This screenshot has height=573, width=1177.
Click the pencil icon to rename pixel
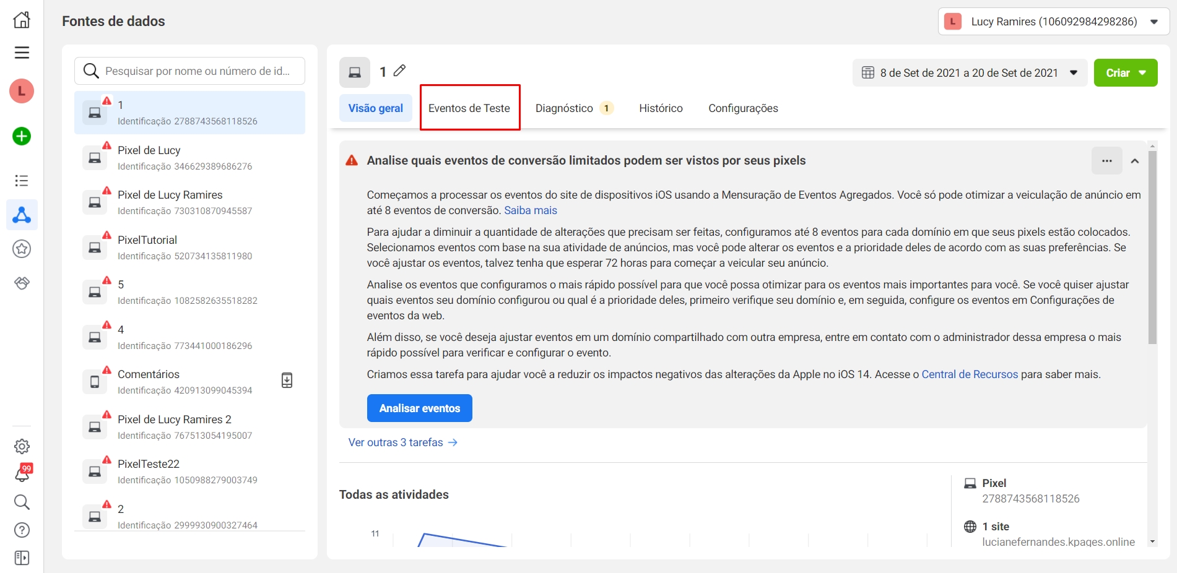[400, 71]
